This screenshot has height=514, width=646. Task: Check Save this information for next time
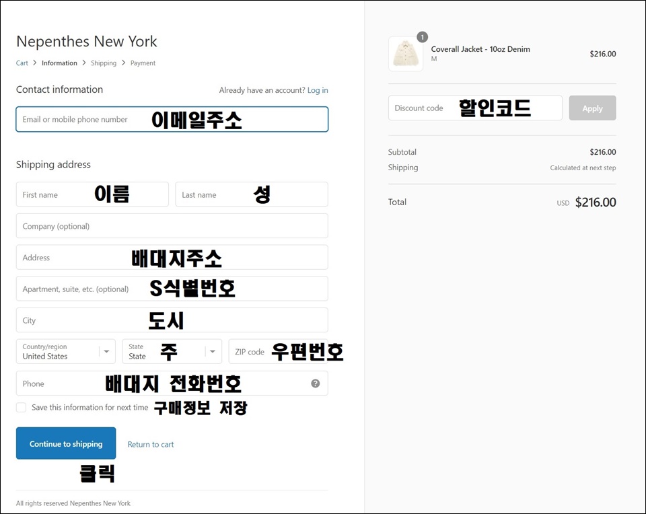click(21, 407)
